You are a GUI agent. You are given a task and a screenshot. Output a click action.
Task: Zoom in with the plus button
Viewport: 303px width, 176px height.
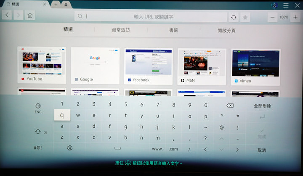(x=295, y=17)
